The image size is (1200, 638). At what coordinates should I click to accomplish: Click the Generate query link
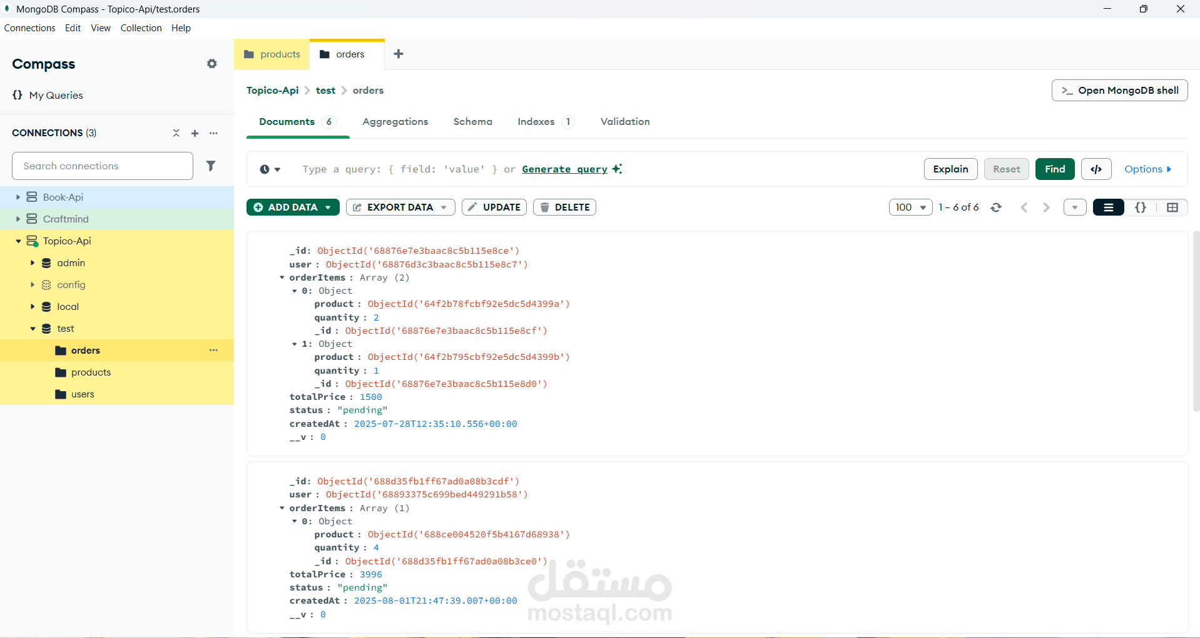click(x=565, y=169)
